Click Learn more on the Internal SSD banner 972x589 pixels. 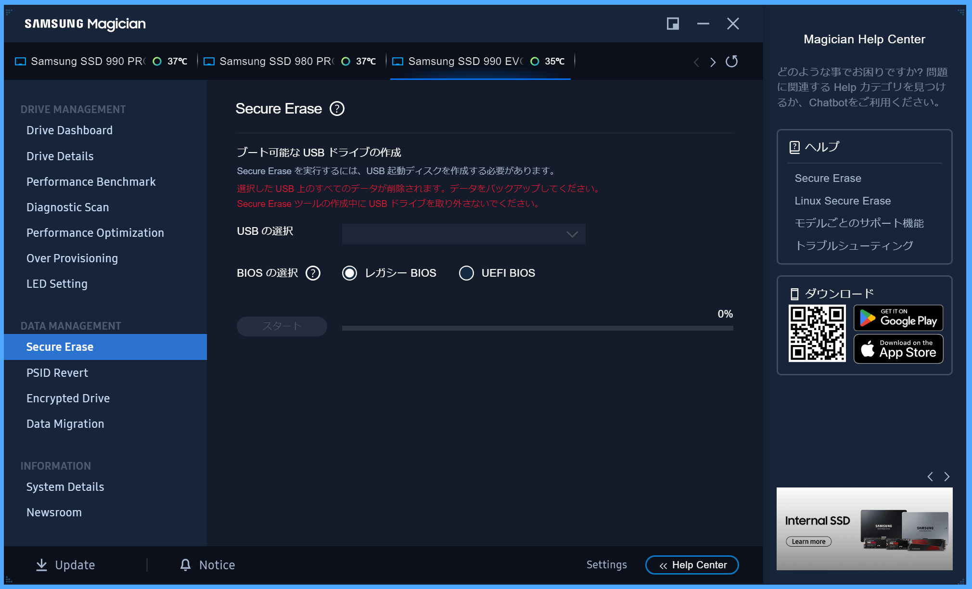coord(808,542)
